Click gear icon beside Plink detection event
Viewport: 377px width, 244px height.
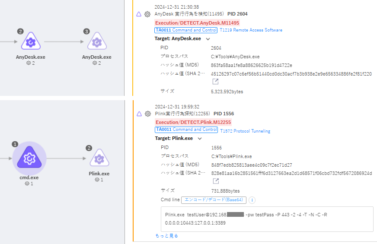pos(147,114)
